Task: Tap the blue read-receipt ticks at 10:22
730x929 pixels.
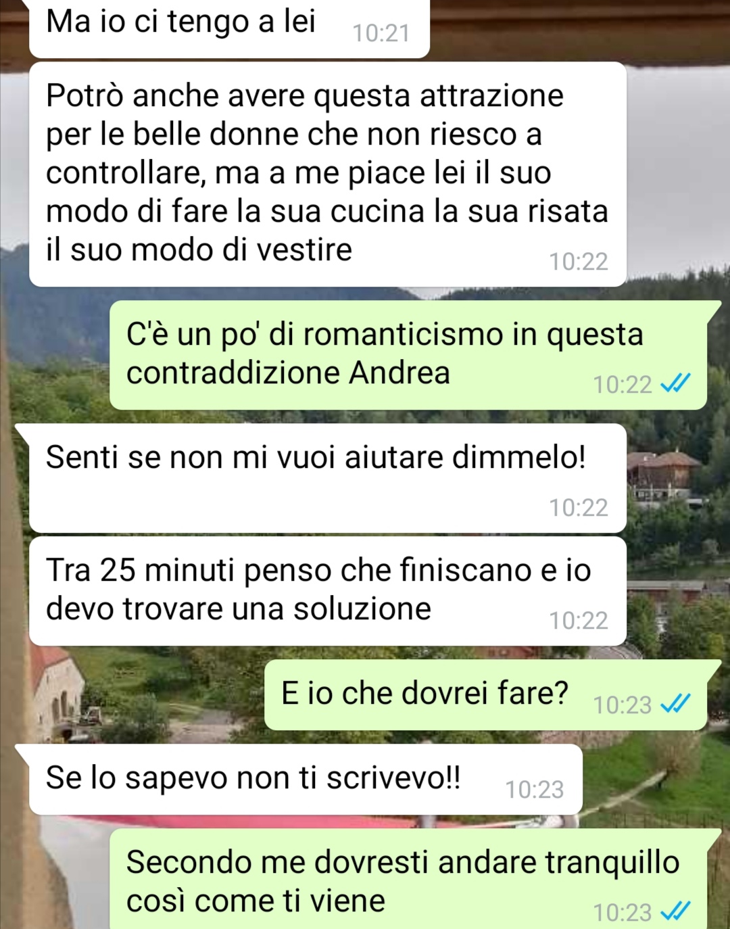Action: click(675, 383)
